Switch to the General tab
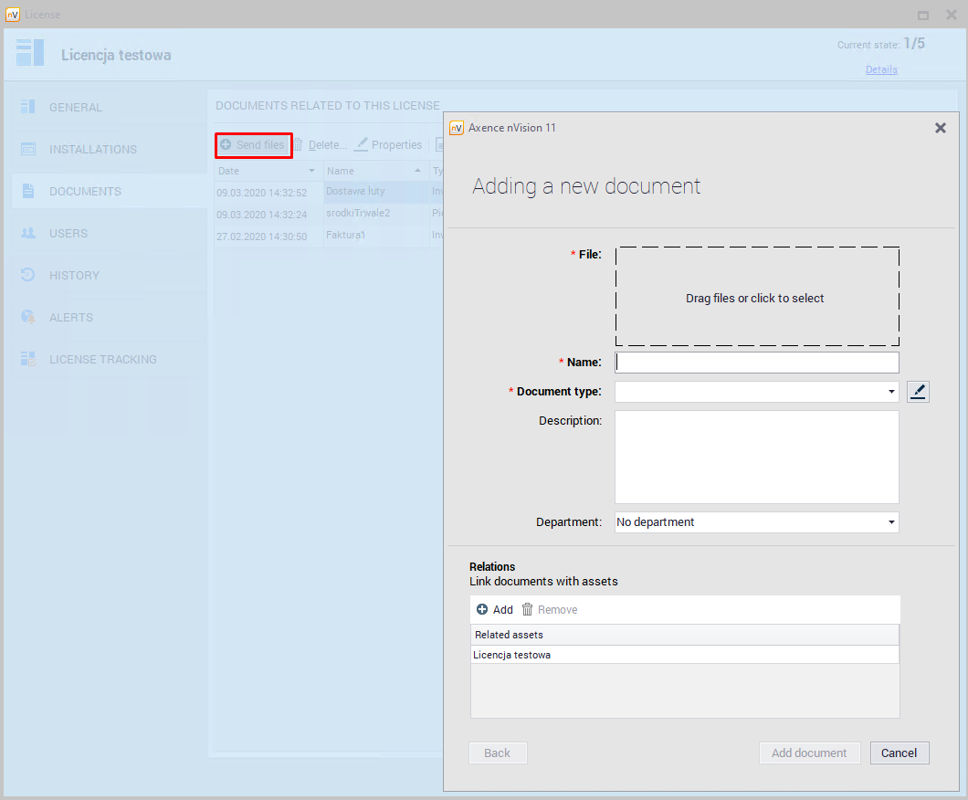 76,107
